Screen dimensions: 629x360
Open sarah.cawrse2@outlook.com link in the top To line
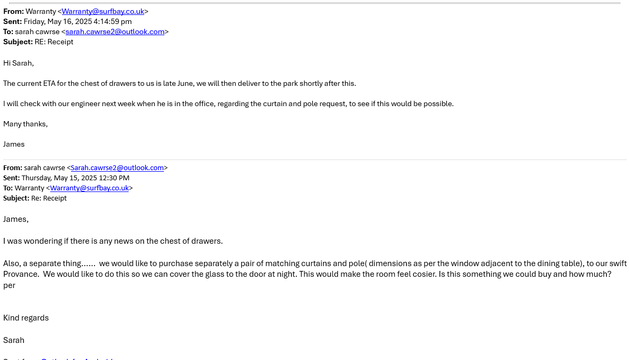click(x=115, y=31)
